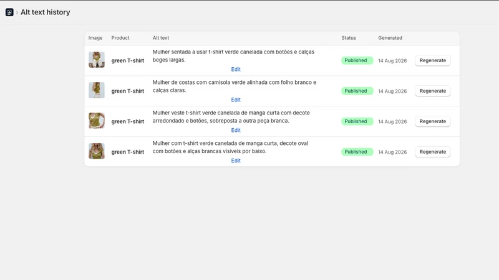
Task: Click the text 'Mulher veste t-shirt verde canelada'
Action: [x=196, y=113]
